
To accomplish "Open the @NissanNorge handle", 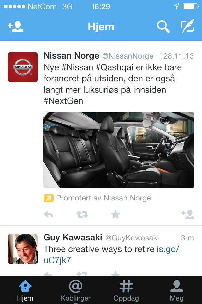I will pyautogui.click(x=128, y=56).
